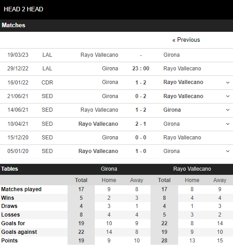
Task: Expand the 10/04/21 match row chevron
Action: (x=228, y=124)
